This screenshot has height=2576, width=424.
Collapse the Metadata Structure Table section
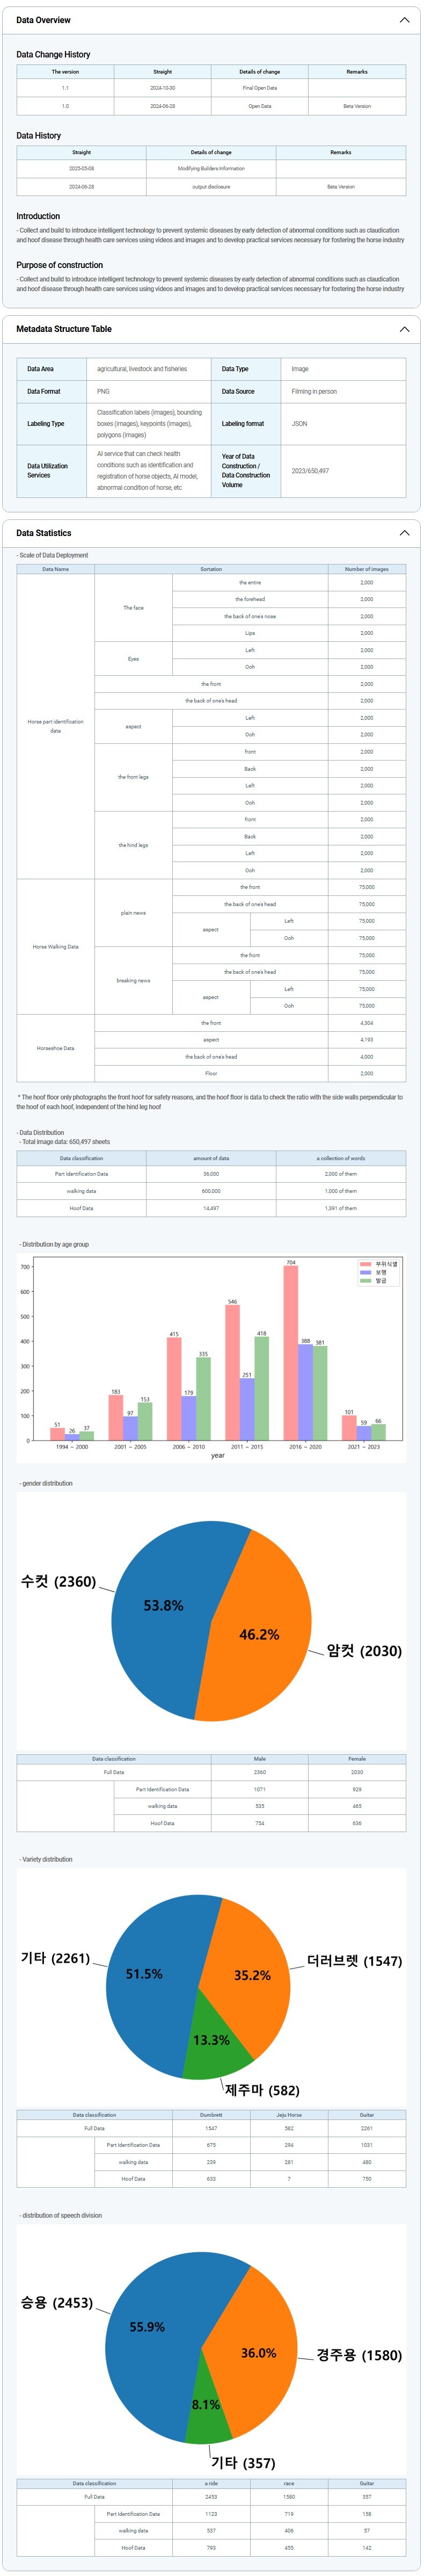pos(404,329)
